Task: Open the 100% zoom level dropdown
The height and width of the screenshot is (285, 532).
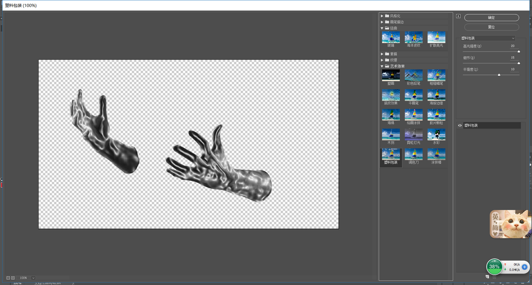Action: 33,278
